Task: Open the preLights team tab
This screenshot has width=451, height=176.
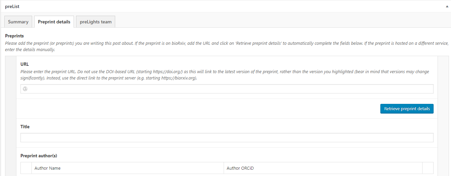Action: click(x=95, y=22)
